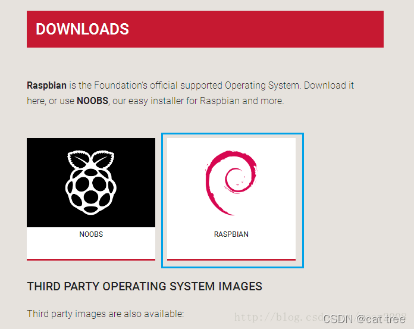The image size is (414, 329).
Task: Select the Raspbian Debian swirl image
Action: coord(231,183)
